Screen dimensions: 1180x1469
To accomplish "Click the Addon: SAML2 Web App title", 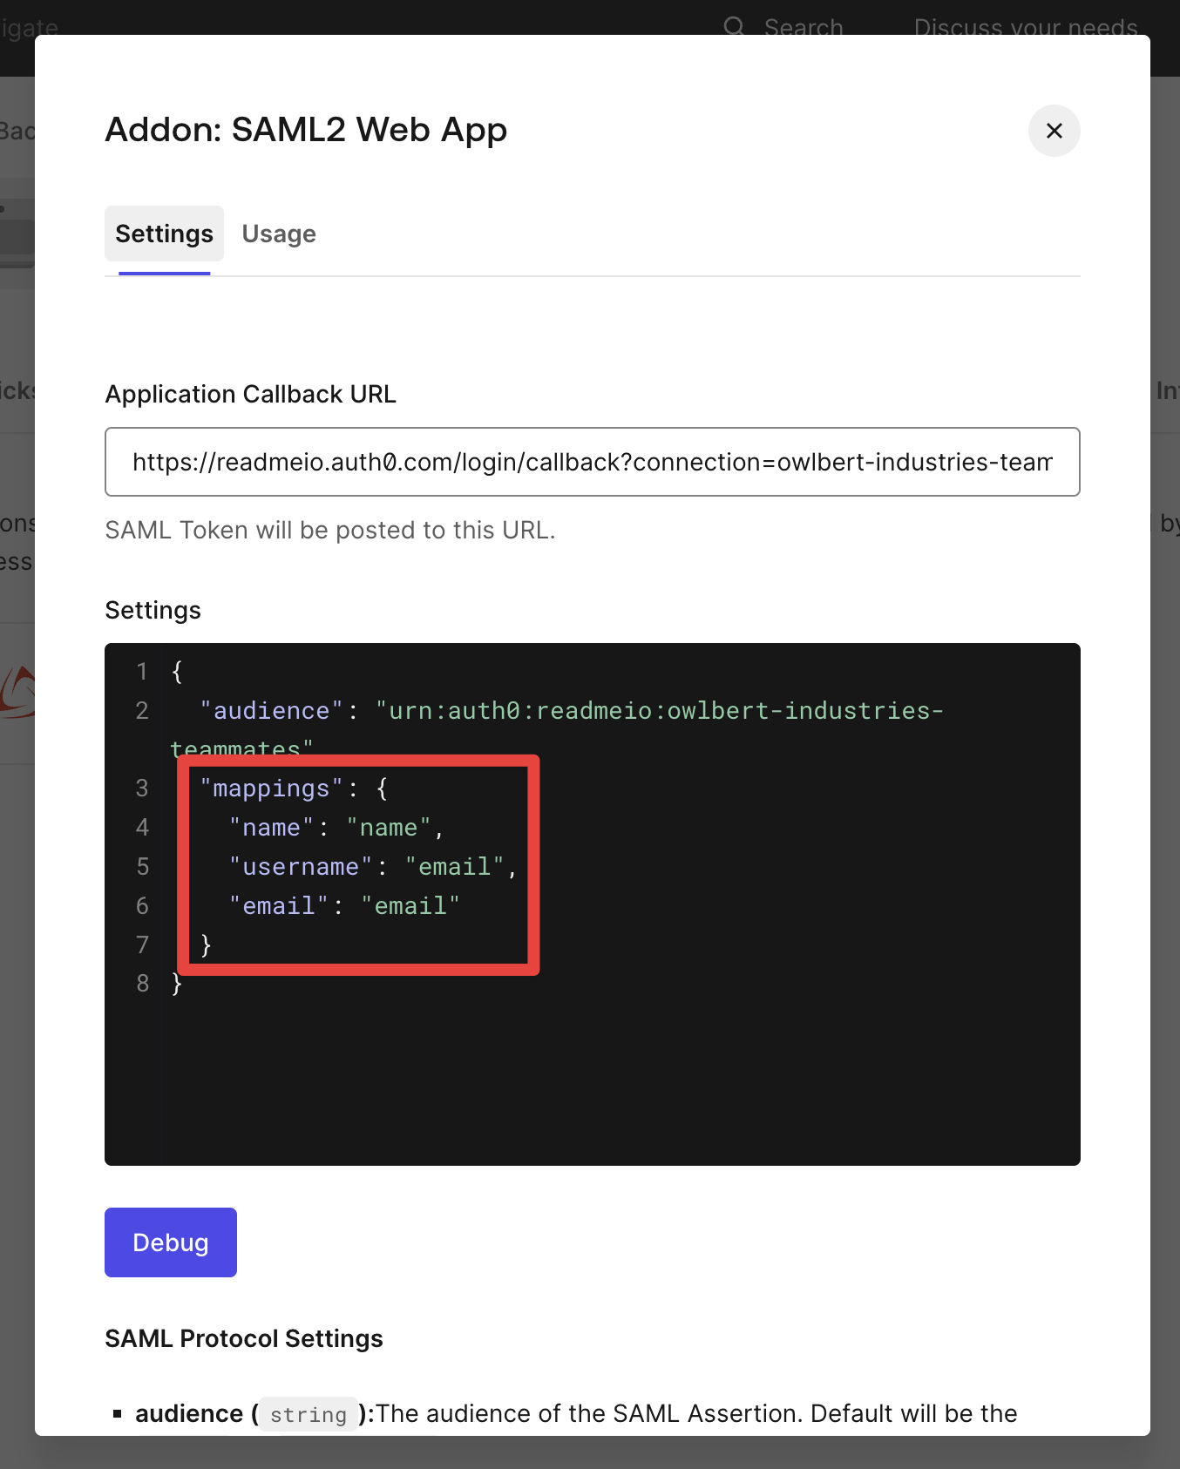I will (306, 130).
